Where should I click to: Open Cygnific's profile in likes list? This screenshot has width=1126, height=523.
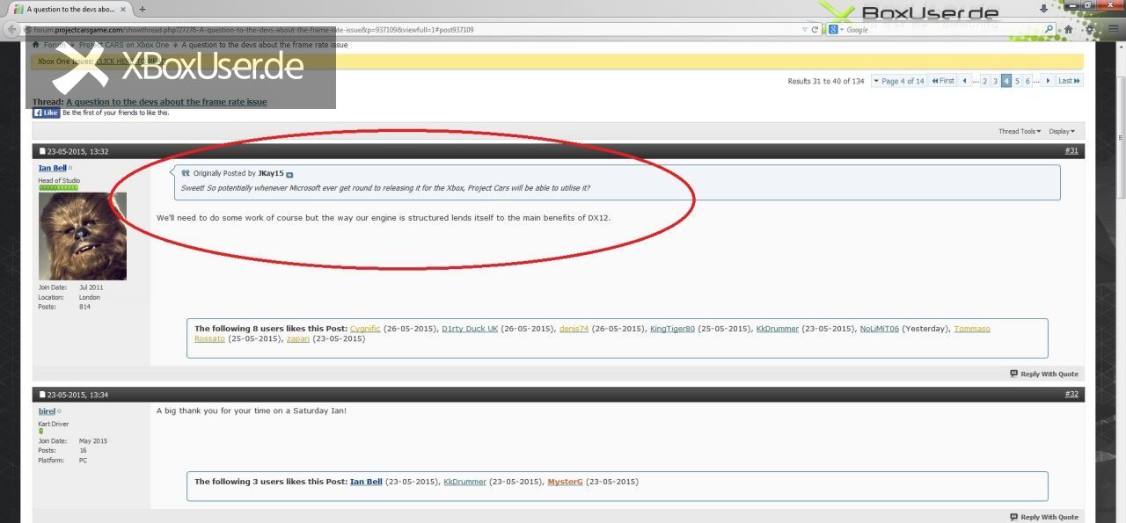point(365,329)
